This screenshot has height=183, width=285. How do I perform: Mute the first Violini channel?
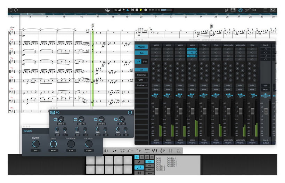point(156,89)
